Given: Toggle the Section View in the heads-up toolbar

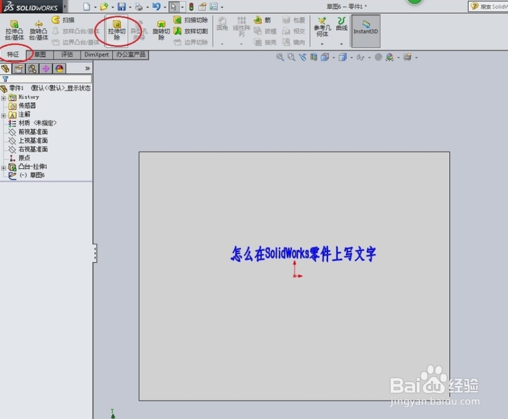Looking at the screenshot, I should (x=314, y=57).
